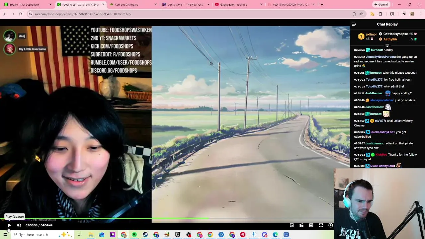Collapse the Chat Replay panel
The image size is (425, 239).
coord(354,24)
